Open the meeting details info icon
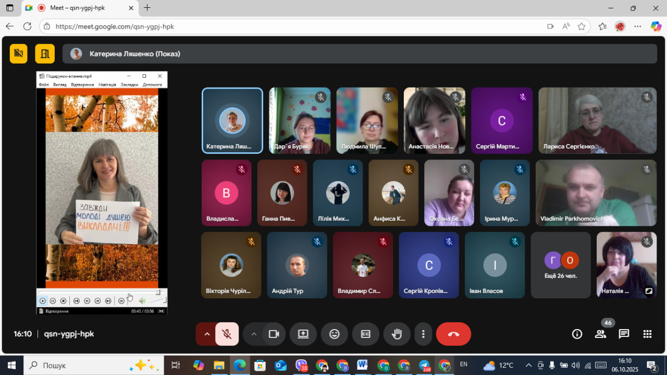Viewport: 667px width, 375px height. (x=577, y=334)
